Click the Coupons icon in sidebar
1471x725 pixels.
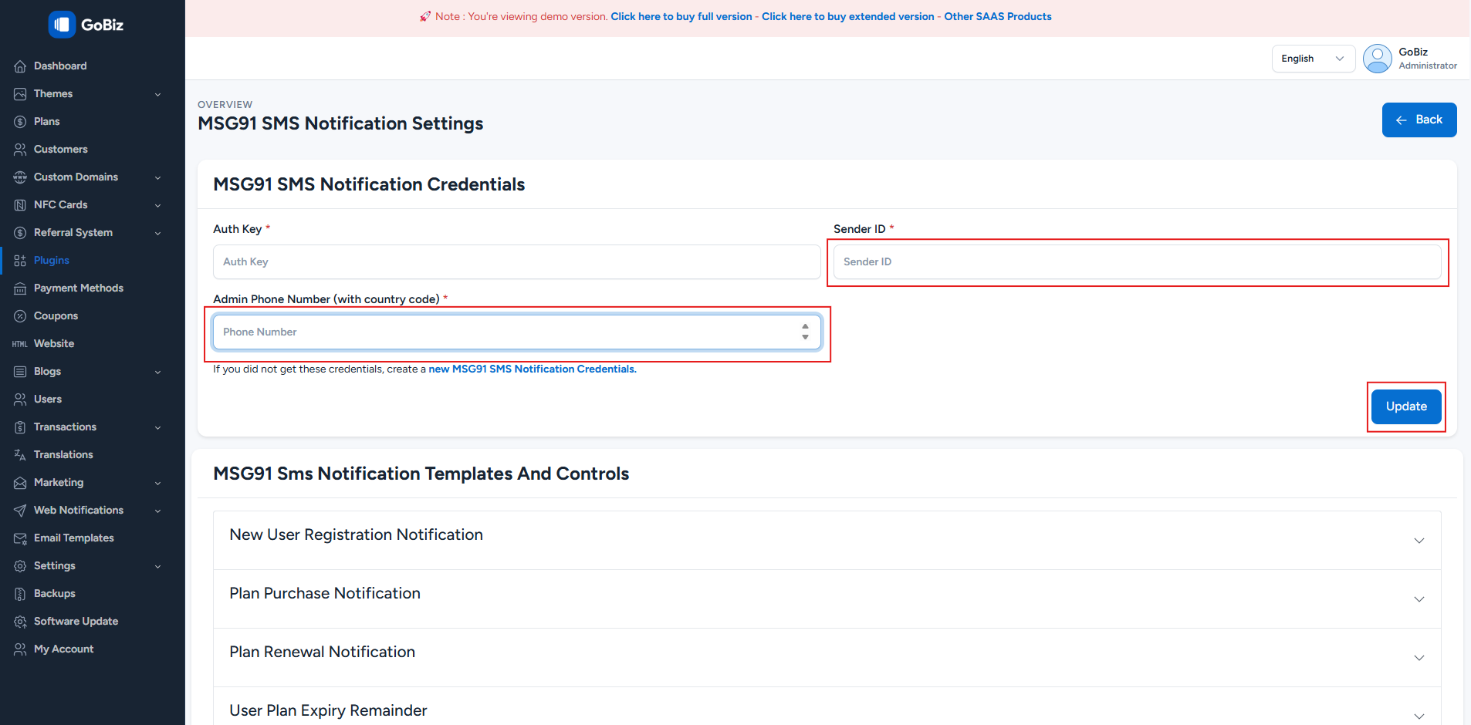(x=20, y=316)
